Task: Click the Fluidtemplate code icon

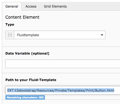Action: 10,35
